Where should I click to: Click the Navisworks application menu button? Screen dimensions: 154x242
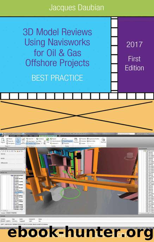pos(1,134)
